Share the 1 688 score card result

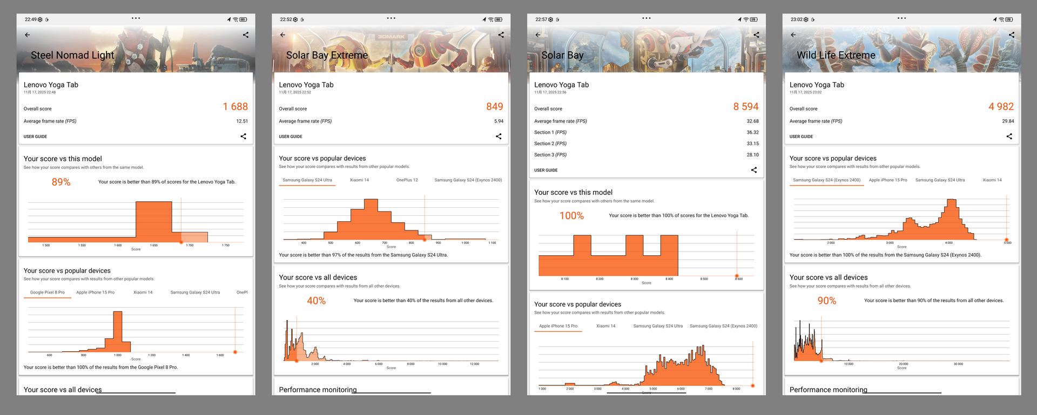pyautogui.click(x=243, y=137)
